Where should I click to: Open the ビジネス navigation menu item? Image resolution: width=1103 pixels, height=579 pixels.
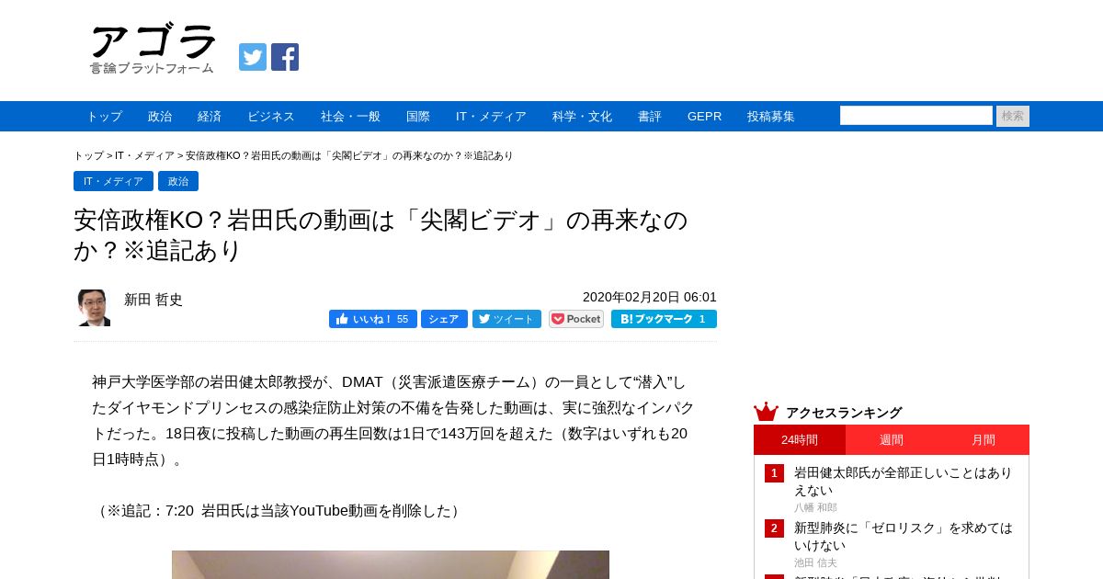click(x=271, y=117)
